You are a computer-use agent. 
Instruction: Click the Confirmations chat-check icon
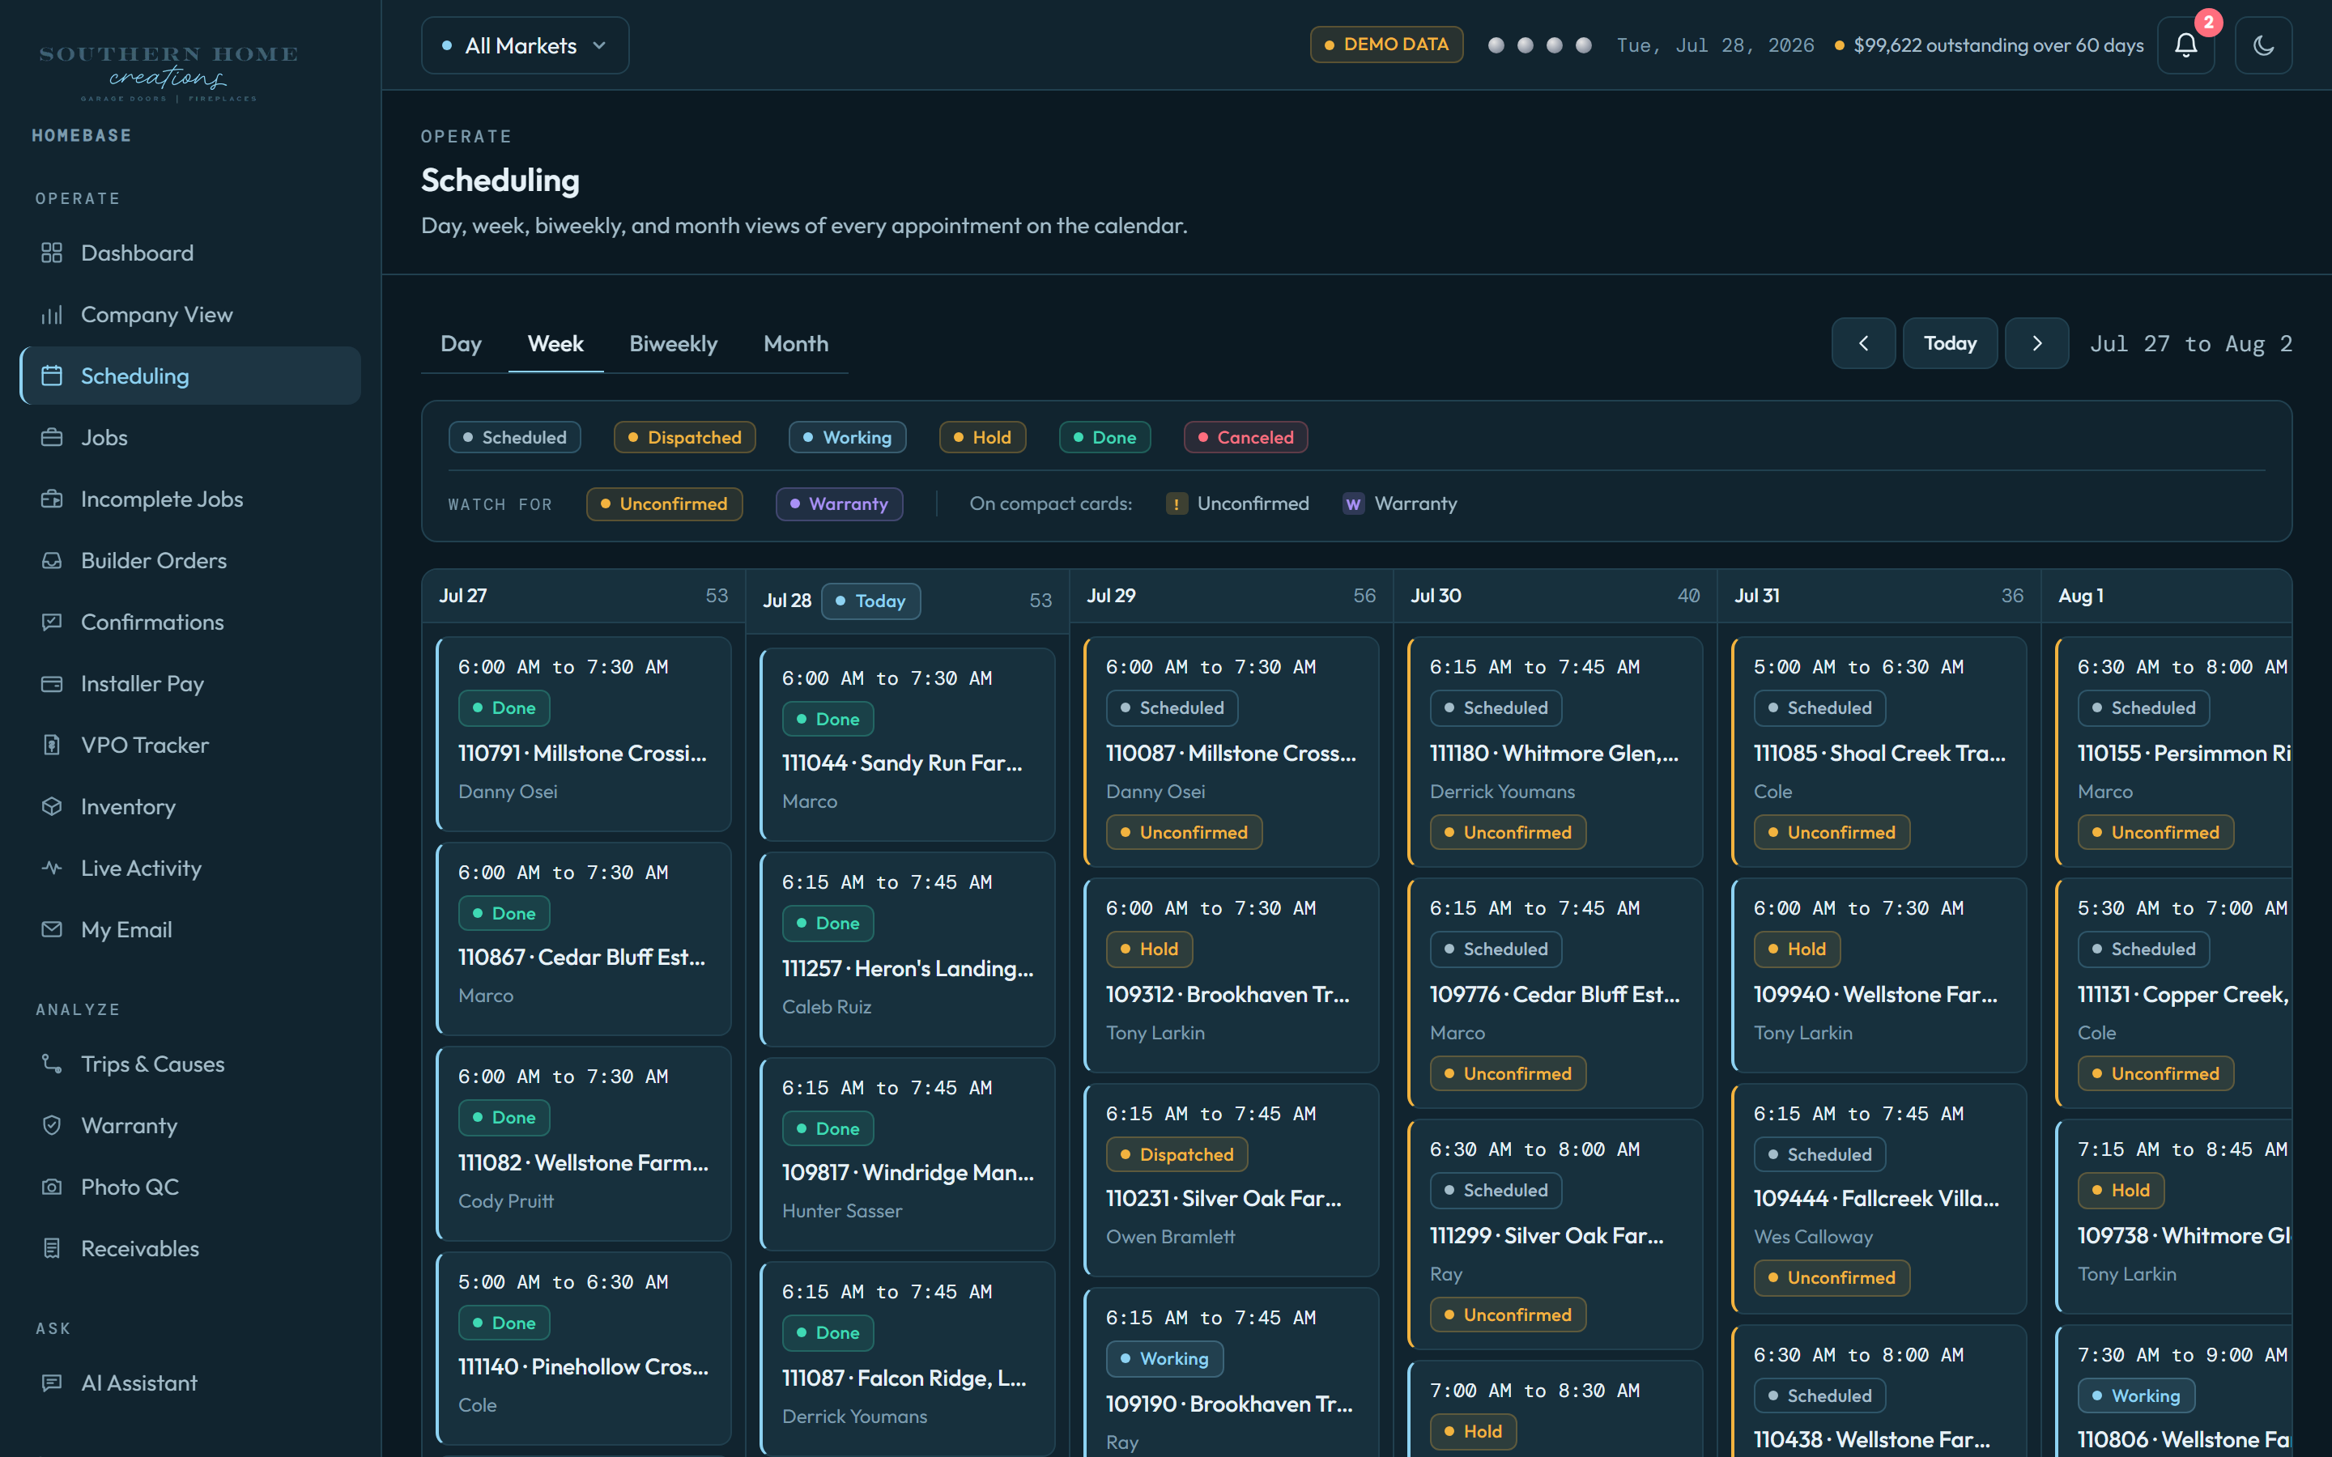[x=52, y=622]
